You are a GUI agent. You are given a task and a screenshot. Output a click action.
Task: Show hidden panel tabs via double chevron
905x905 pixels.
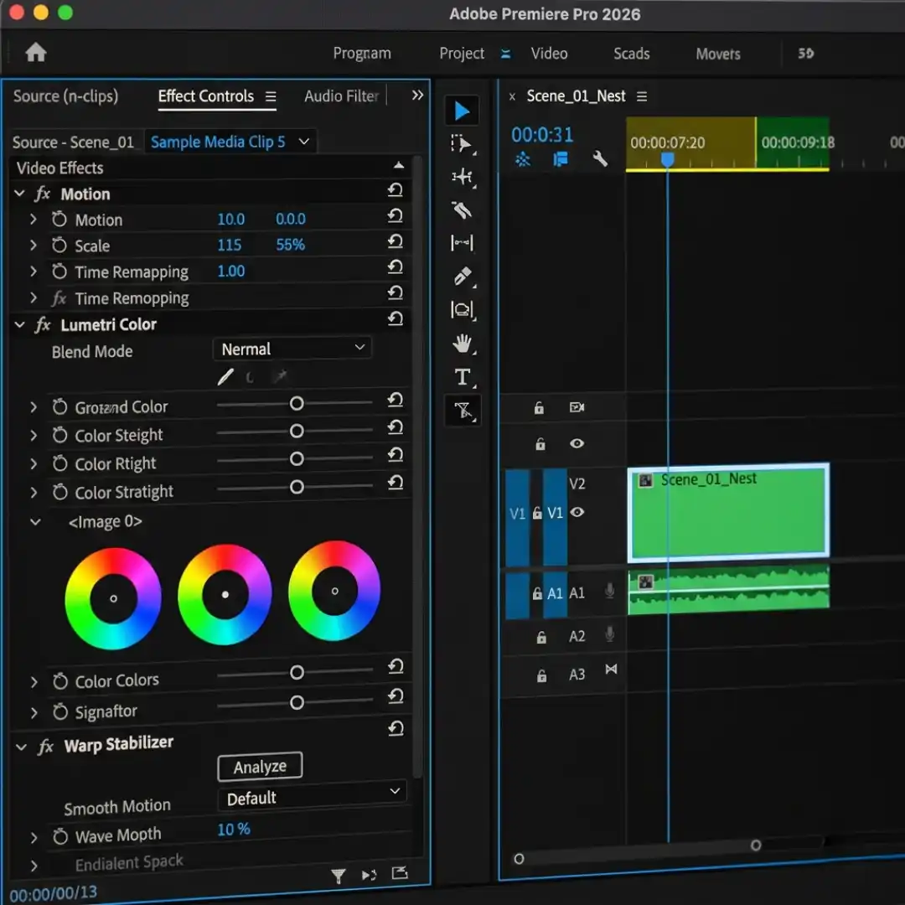(417, 95)
